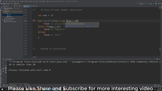This screenshot has height=91, width=162.
Task: Open the Window menu
Action: 44,1
